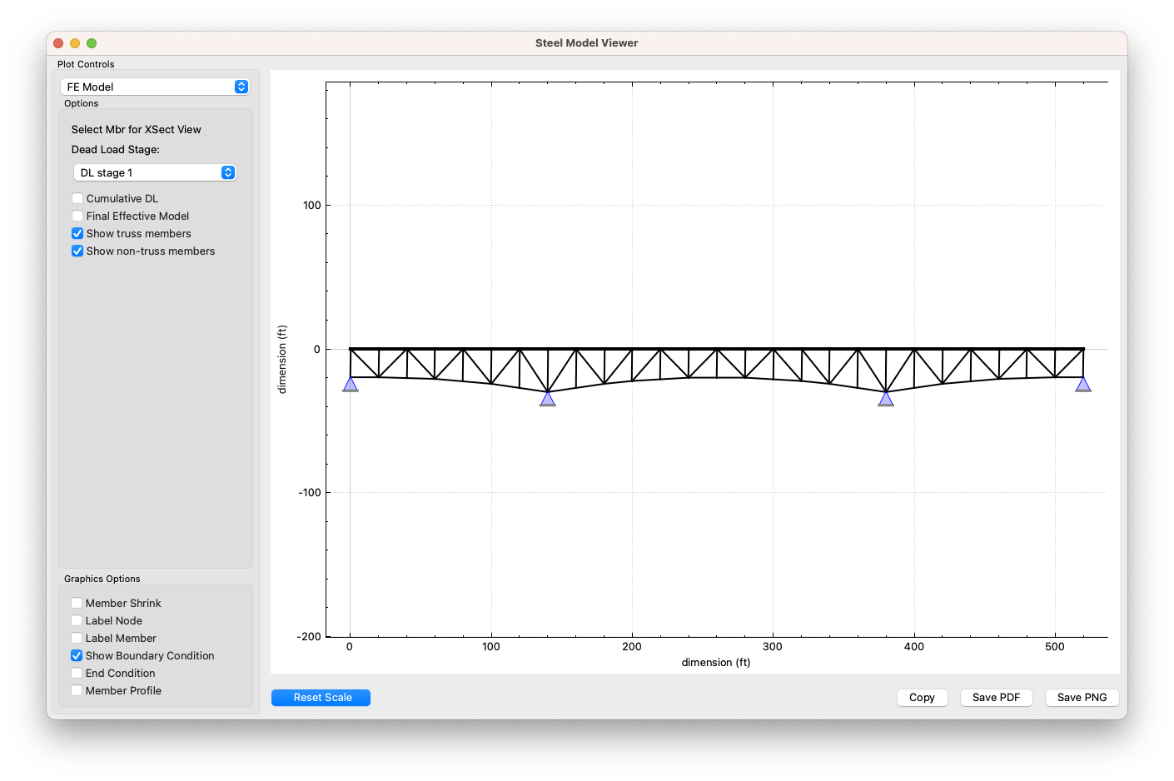
Task: Enable the Cumulative DL checkbox
Action: 77,198
